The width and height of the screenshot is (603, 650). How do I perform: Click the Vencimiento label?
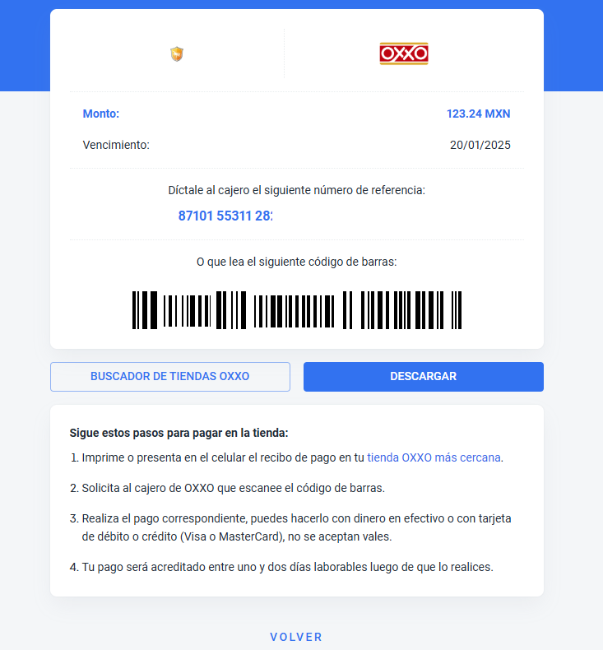click(116, 145)
